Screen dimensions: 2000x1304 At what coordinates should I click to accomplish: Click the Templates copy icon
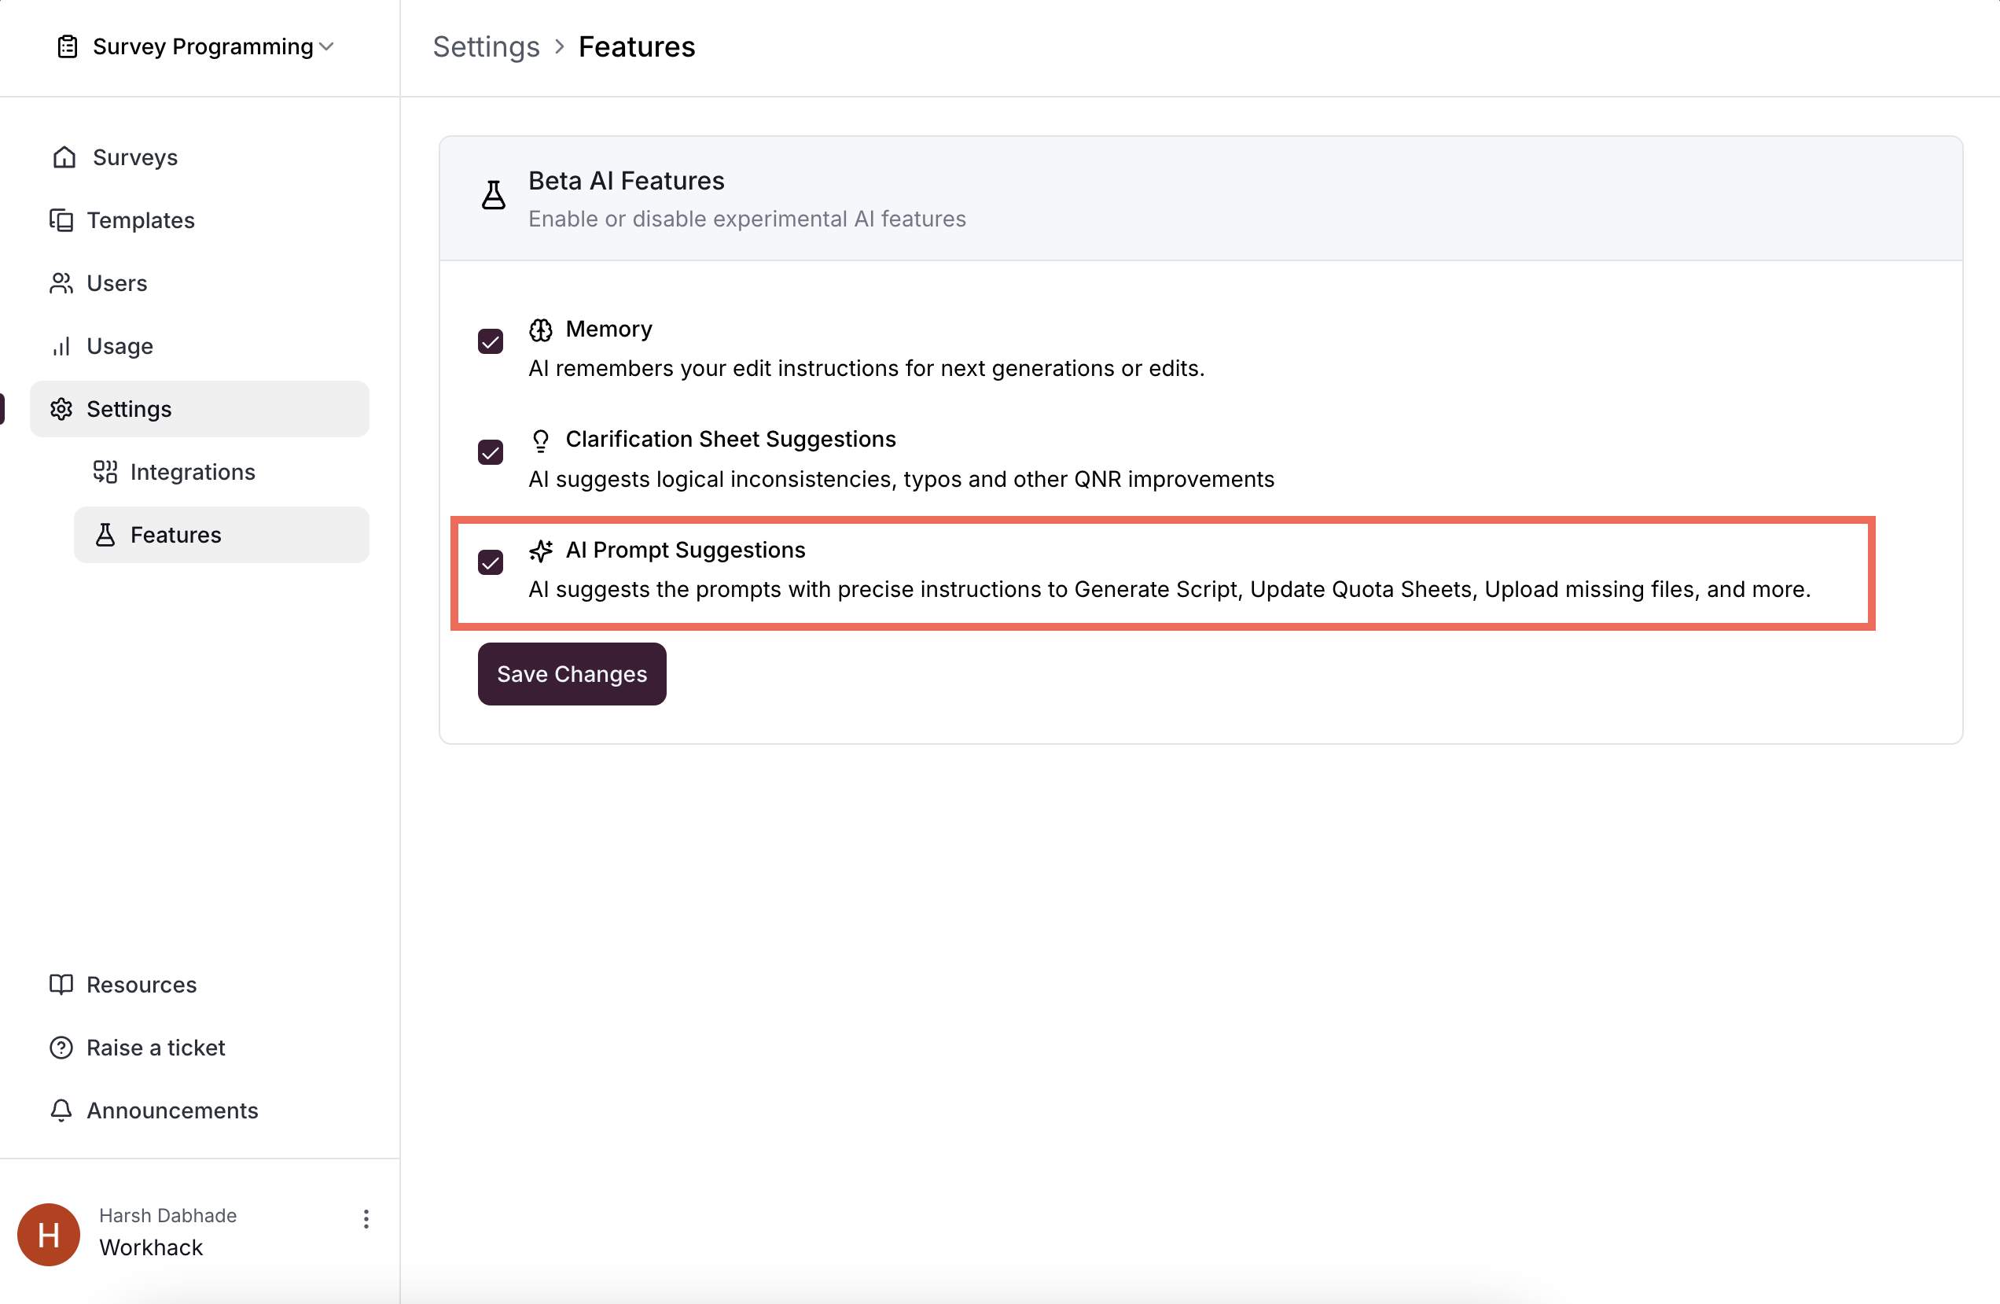[x=61, y=220]
